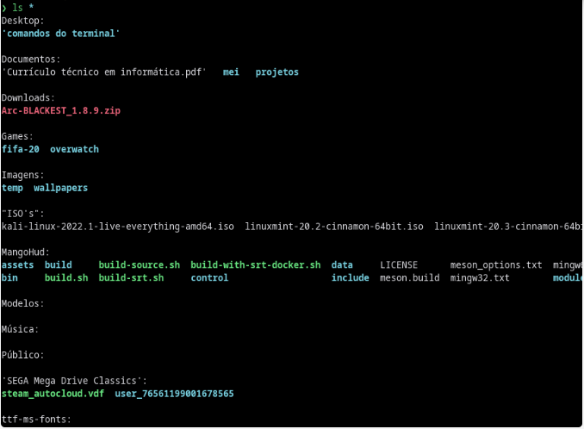Screen dimensions: 584x429
Task: Click the 'temp' directory under Imagens
Action: (x=12, y=188)
